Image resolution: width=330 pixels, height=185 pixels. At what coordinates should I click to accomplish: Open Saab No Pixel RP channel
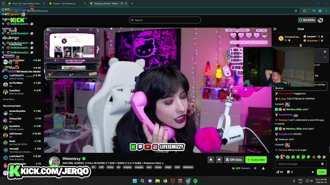[22, 143]
